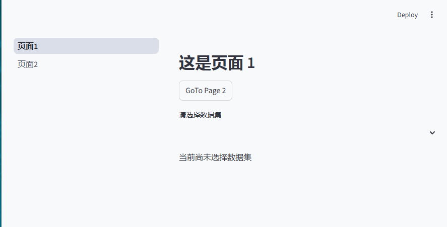The width and height of the screenshot is (447, 227).
Task: Select 页面1 in the sidebar navigation
Action: tap(86, 46)
